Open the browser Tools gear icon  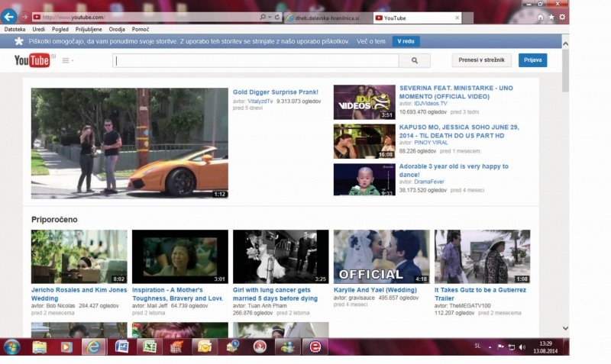coord(562,17)
